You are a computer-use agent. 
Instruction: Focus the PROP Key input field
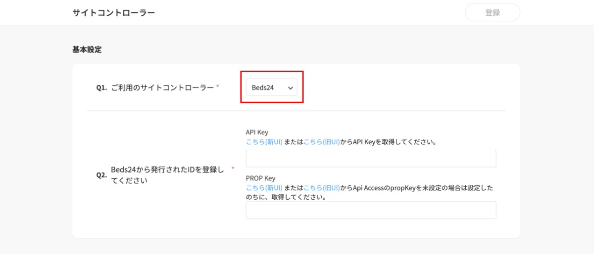371,210
